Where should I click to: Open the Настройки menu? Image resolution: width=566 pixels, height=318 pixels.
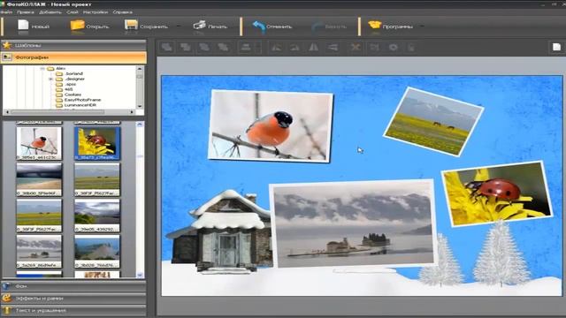pos(96,11)
